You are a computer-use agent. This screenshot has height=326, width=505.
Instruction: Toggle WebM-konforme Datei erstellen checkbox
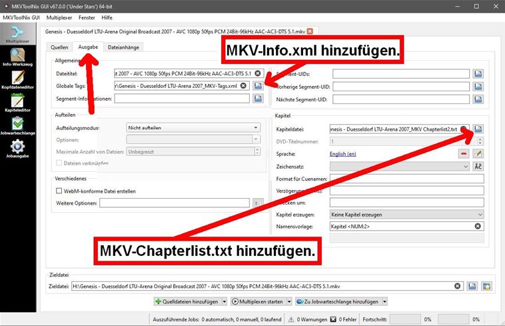tap(59, 191)
